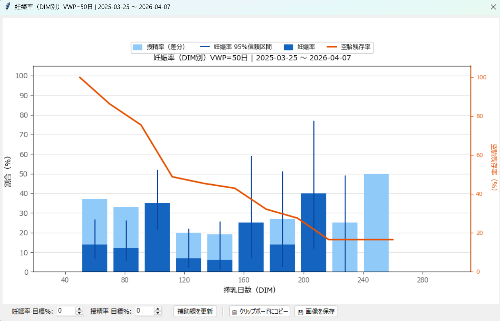500x321 pixels.
Task: Click the feather icon in the title bar
Action: coord(7,7)
